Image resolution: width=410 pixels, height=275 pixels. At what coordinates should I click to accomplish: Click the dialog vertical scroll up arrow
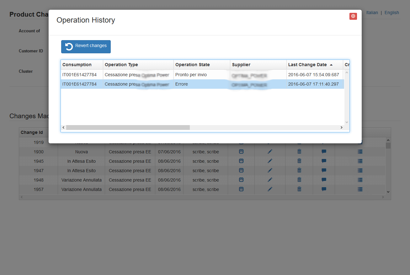pyautogui.click(x=347, y=72)
